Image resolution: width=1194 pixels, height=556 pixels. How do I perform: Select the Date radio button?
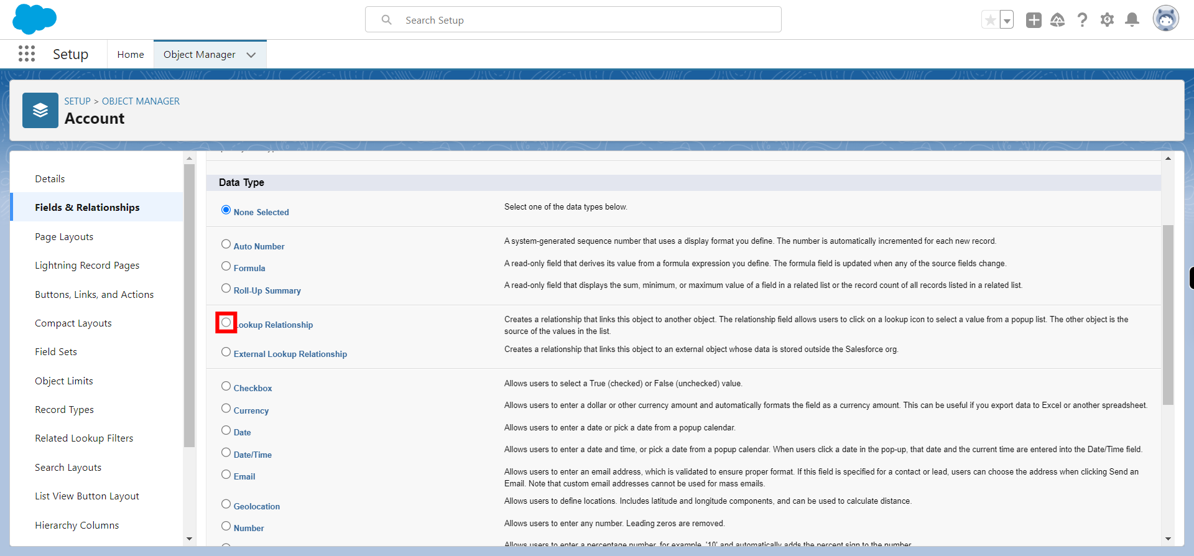tap(226, 430)
